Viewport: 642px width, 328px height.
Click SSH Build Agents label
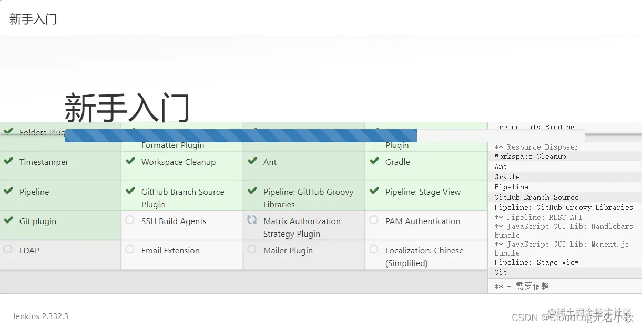click(174, 221)
